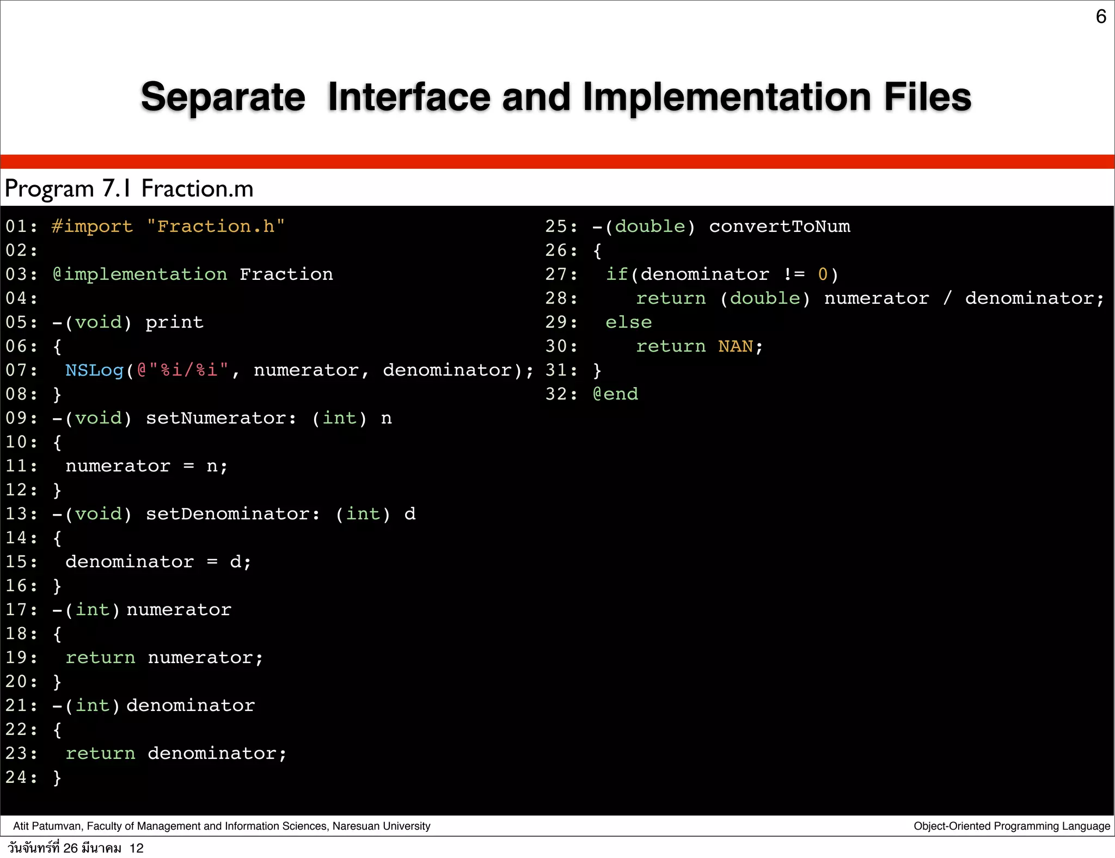Click the 'Program 7.1 Fraction.m' heading
Screen dimensions: 1115x858
(129, 189)
